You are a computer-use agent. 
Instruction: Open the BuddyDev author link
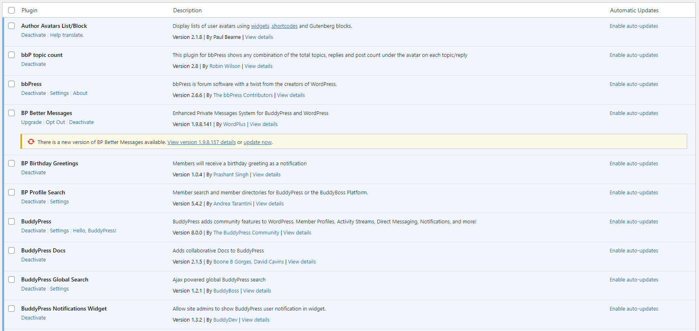[x=225, y=320]
